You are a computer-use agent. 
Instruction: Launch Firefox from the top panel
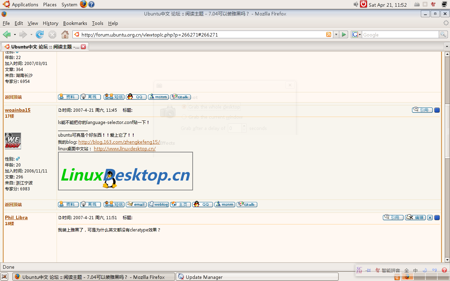pyautogui.click(x=83, y=4)
